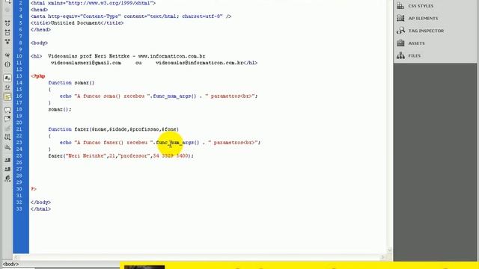Open the Recent Snippets icon
The width and height of the screenshot is (479, 269).
point(7,137)
